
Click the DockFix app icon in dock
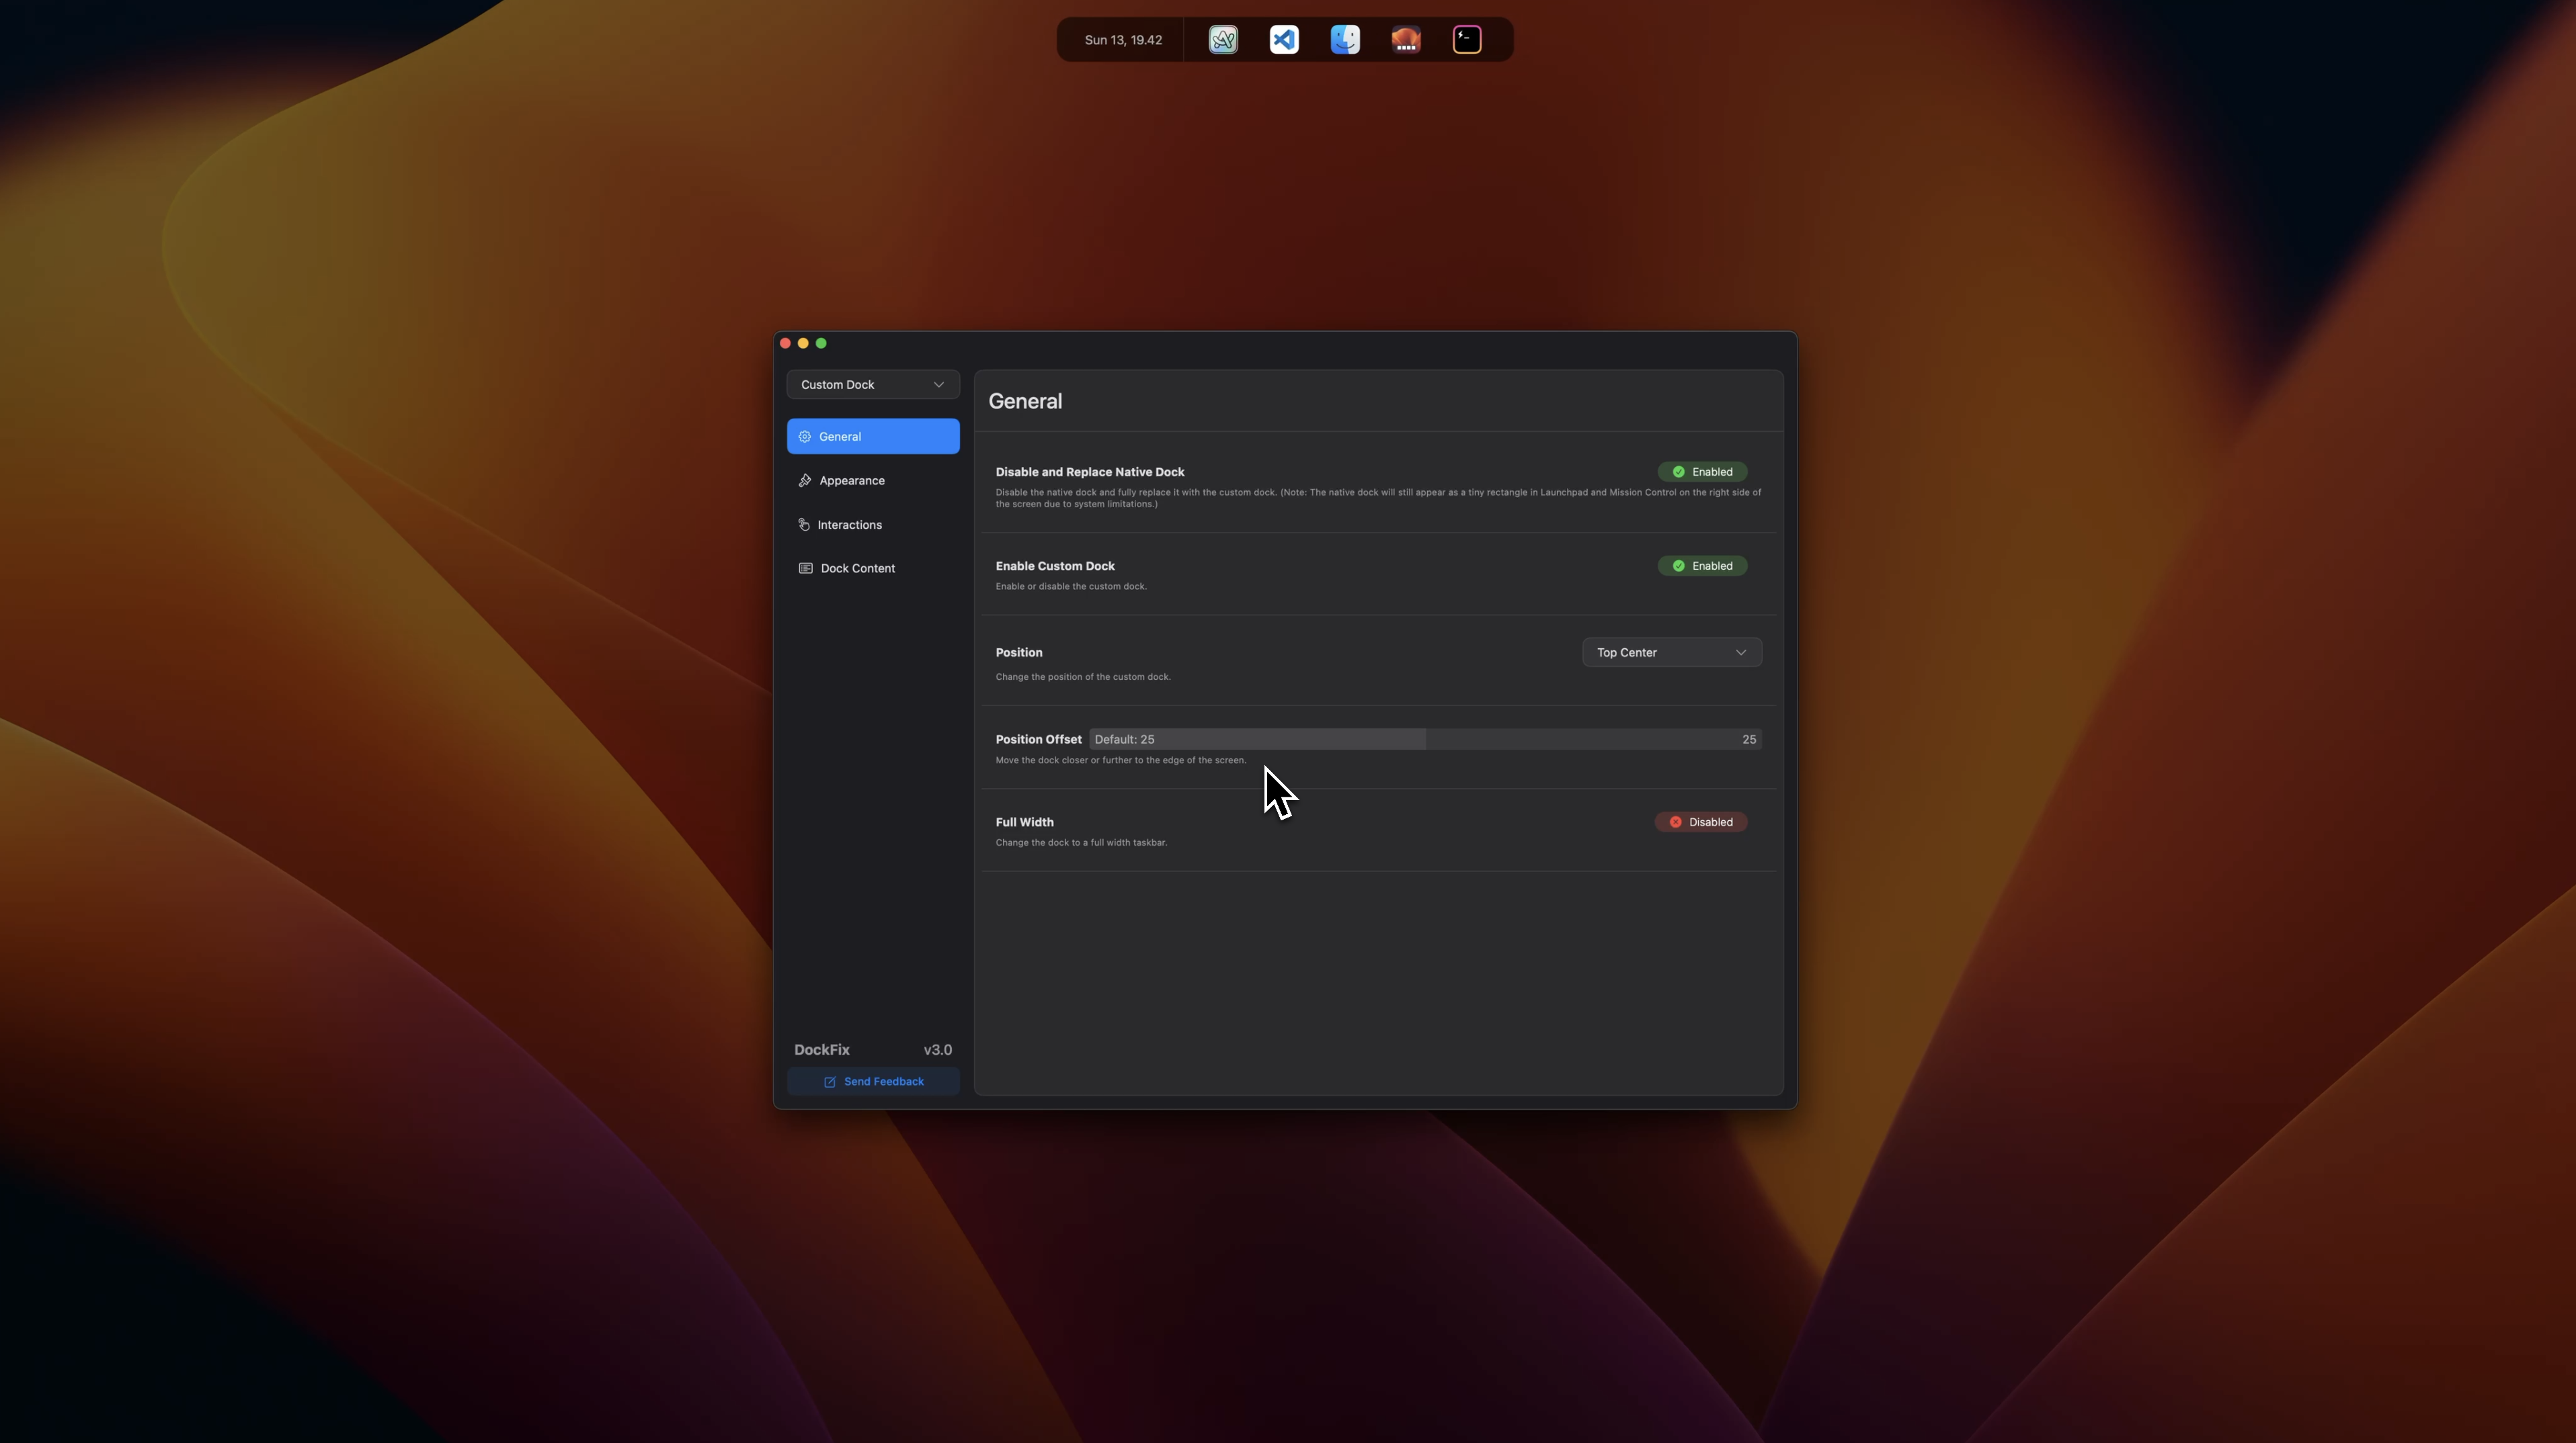point(1406,40)
